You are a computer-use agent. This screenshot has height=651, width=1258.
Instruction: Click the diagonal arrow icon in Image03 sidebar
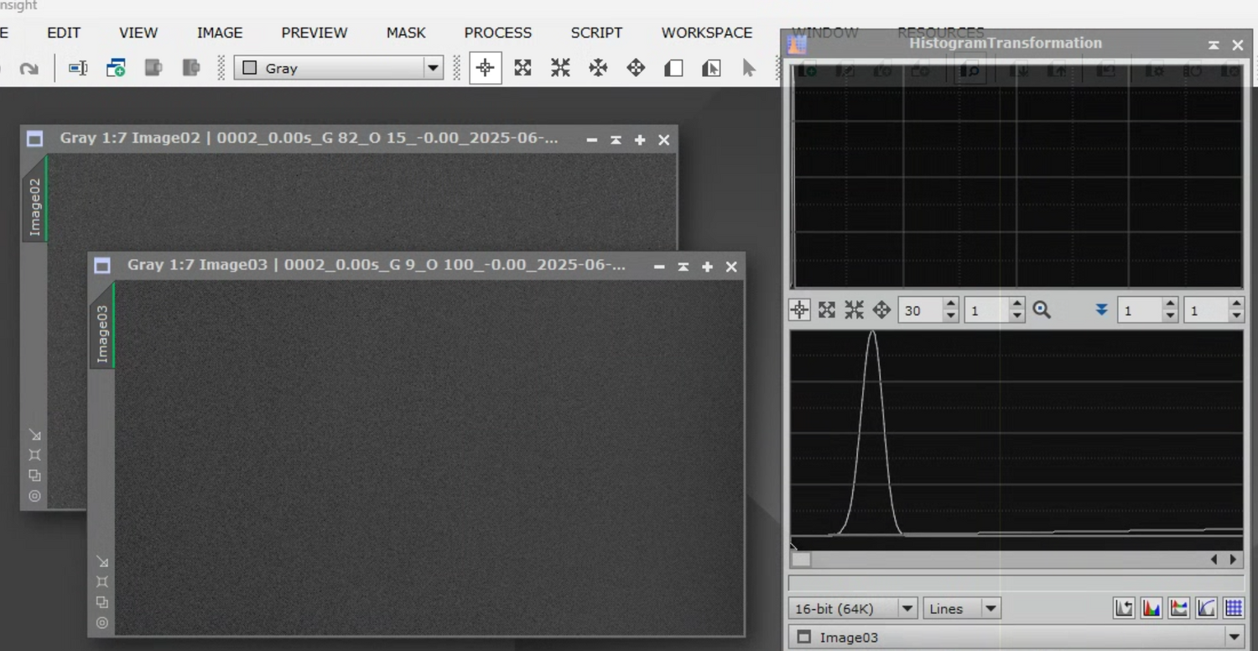102,561
